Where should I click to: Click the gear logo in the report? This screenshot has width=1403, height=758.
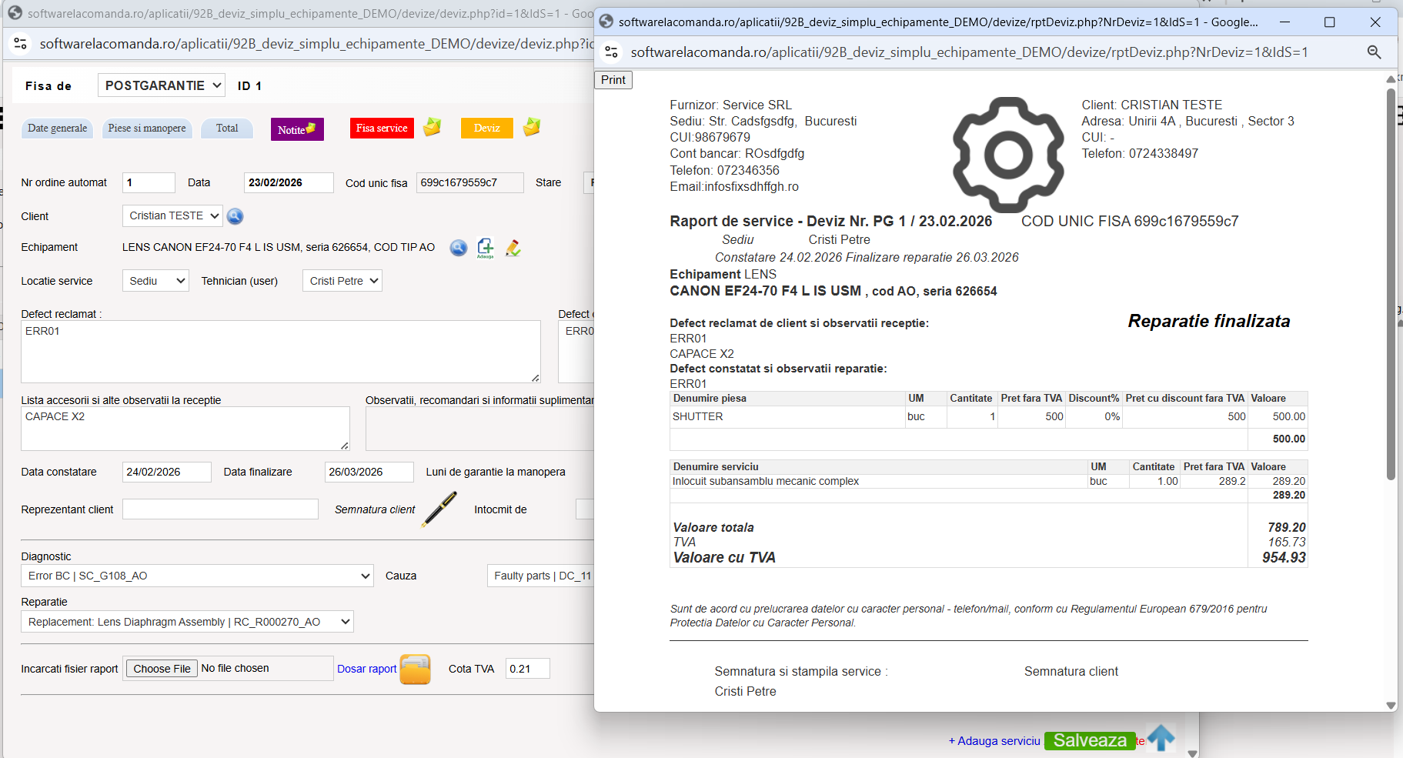pyautogui.click(x=1008, y=155)
